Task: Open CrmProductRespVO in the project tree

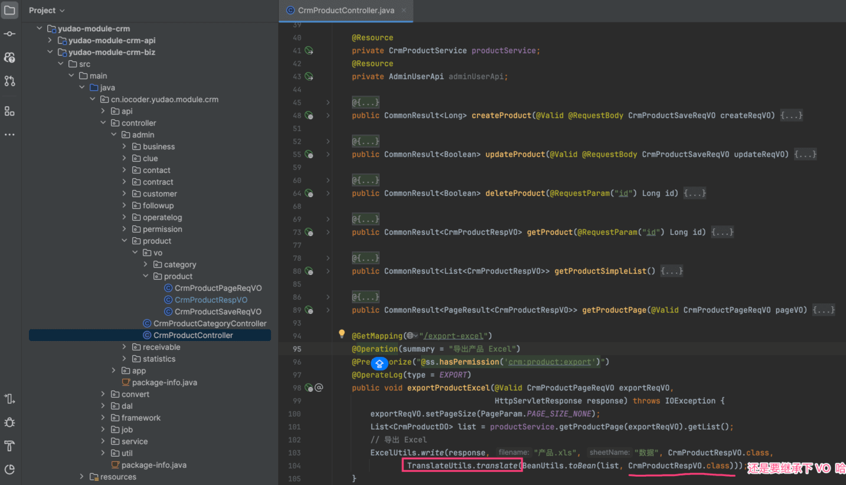Action: 211,300
